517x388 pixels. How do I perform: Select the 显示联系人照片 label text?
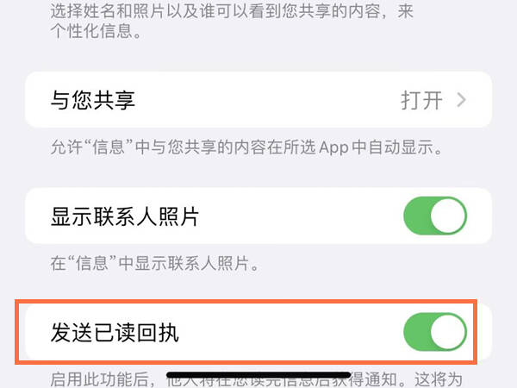(x=125, y=216)
